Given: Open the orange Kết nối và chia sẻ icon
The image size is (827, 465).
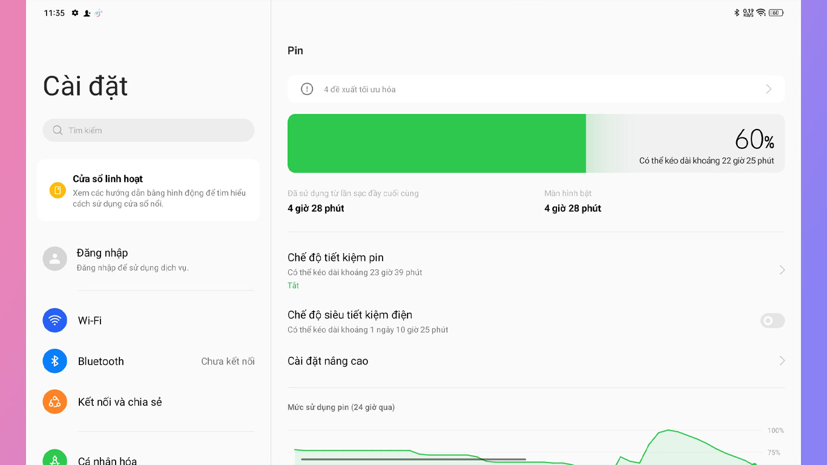Looking at the screenshot, I should (x=54, y=401).
